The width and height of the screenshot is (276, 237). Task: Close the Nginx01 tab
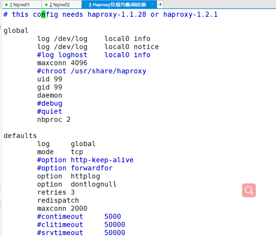coord(37,5)
